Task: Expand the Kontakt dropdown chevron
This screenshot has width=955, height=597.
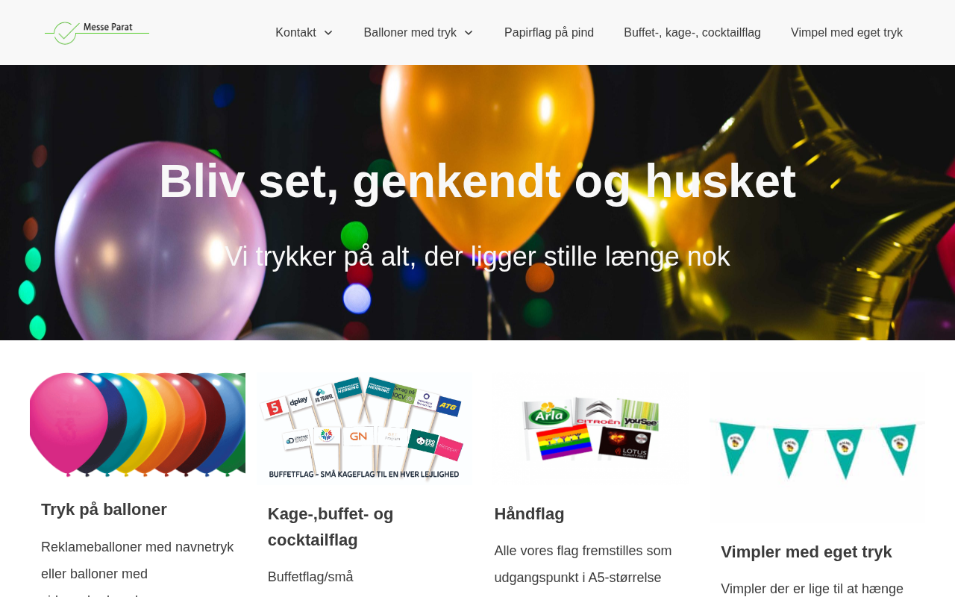Action: pyautogui.click(x=328, y=33)
